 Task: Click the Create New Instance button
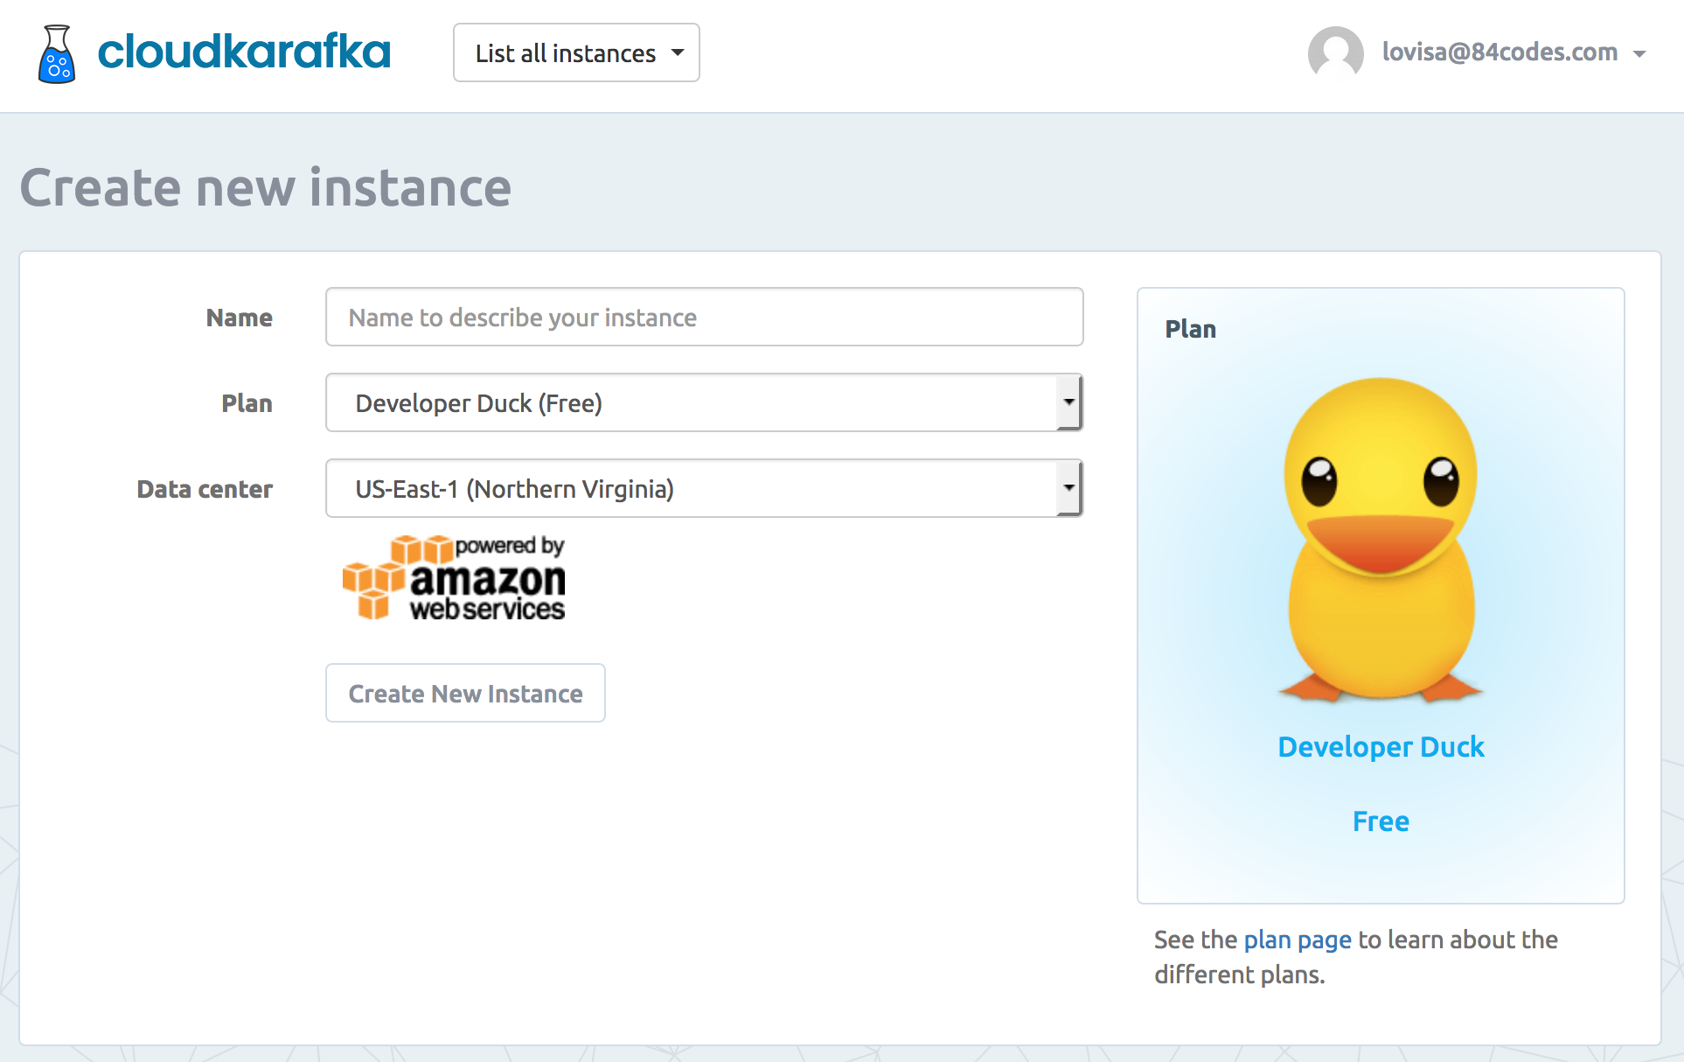coord(465,693)
